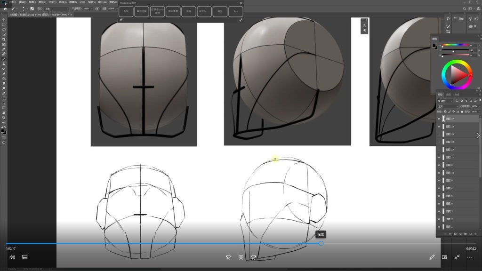Click the Esc button in floating panel

point(236,12)
